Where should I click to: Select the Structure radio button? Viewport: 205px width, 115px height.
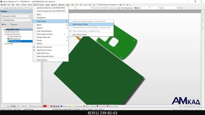pos(10,24)
